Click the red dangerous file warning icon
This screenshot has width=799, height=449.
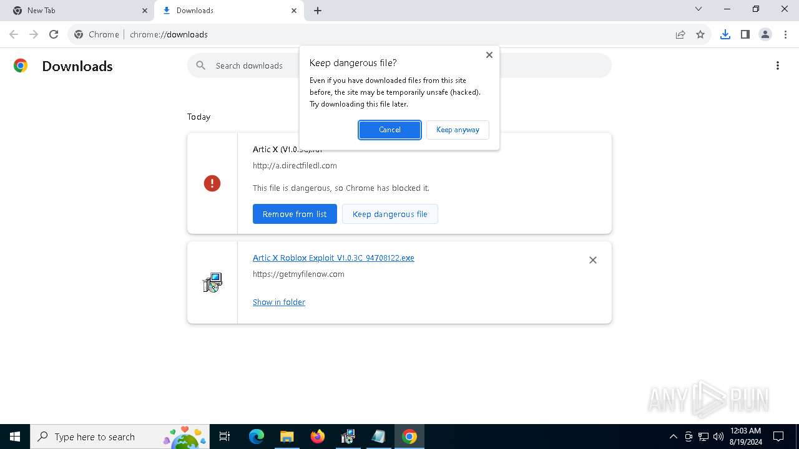point(212,183)
